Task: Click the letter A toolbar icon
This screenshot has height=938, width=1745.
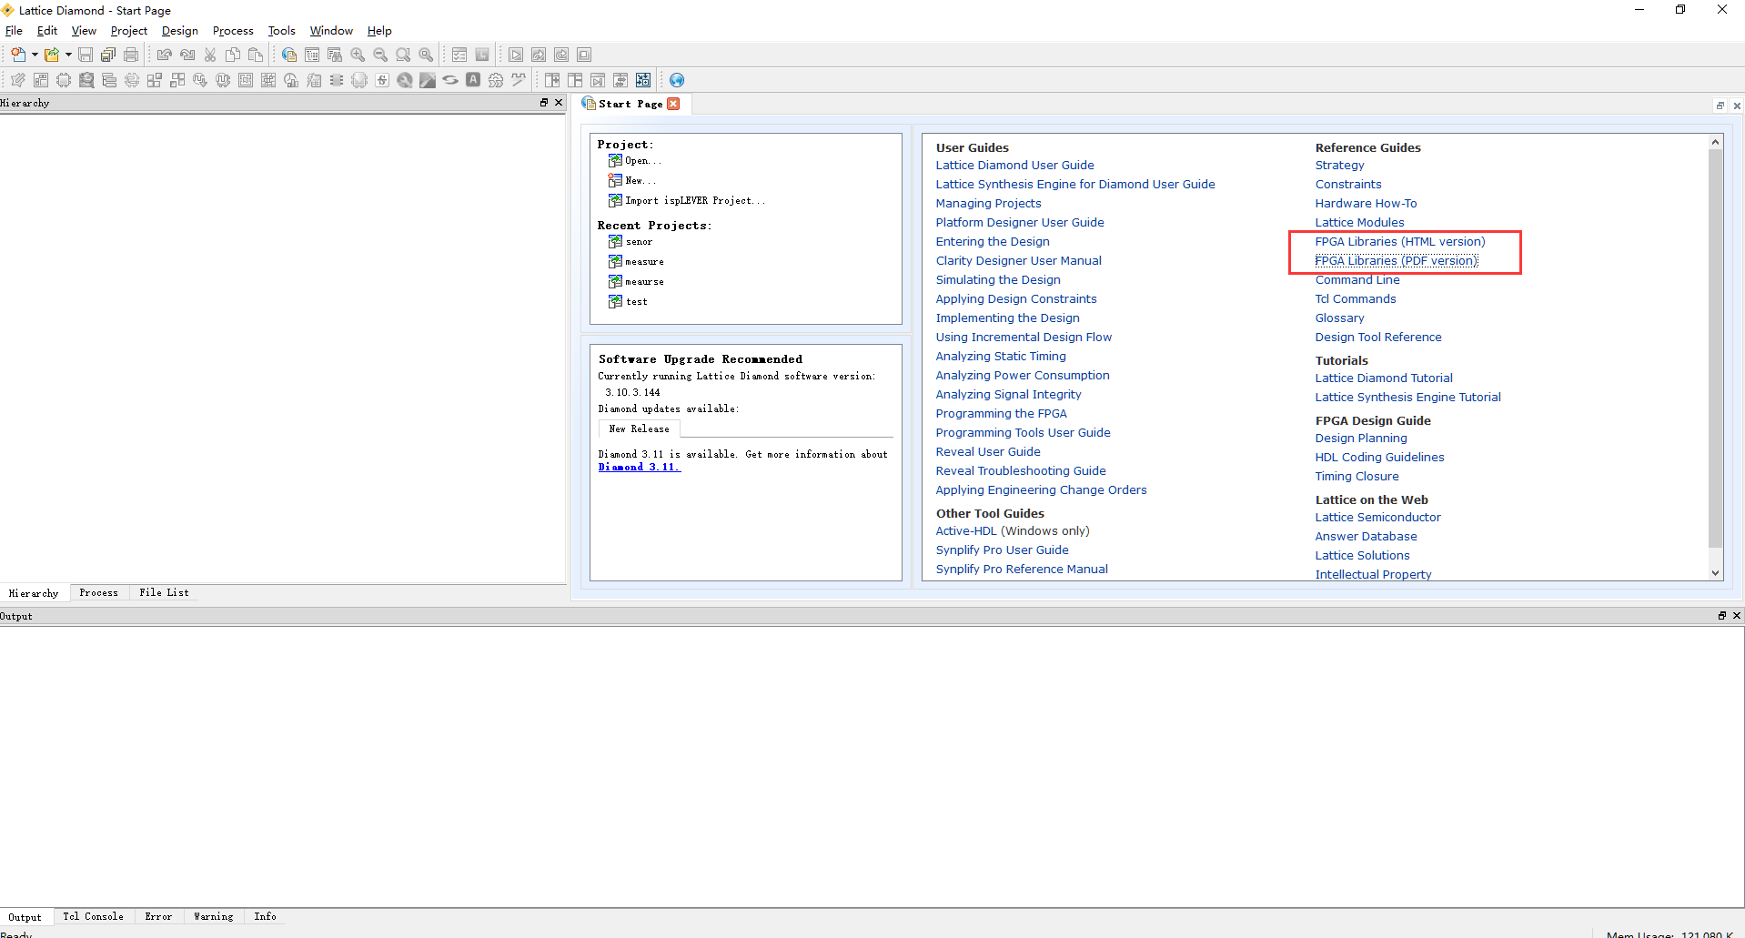Action: (473, 80)
